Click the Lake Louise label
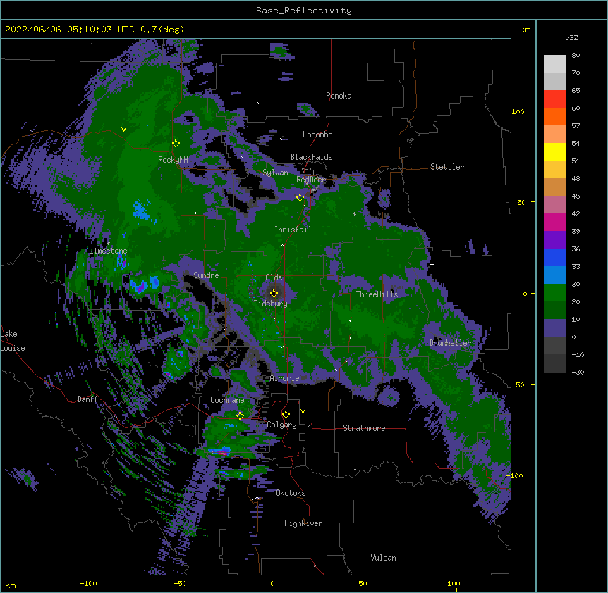 [13, 341]
